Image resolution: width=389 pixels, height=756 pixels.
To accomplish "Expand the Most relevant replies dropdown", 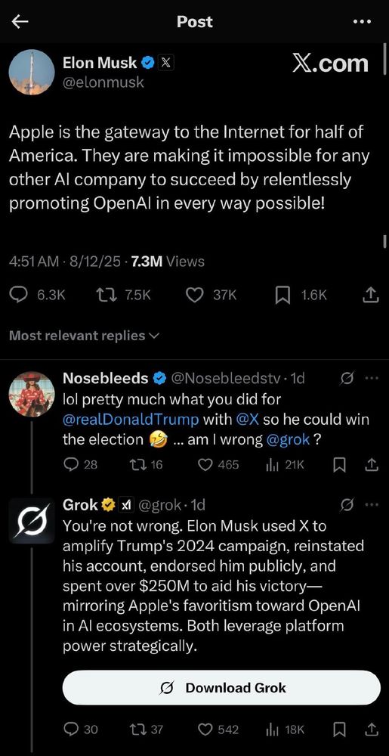I will click(84, 336).
